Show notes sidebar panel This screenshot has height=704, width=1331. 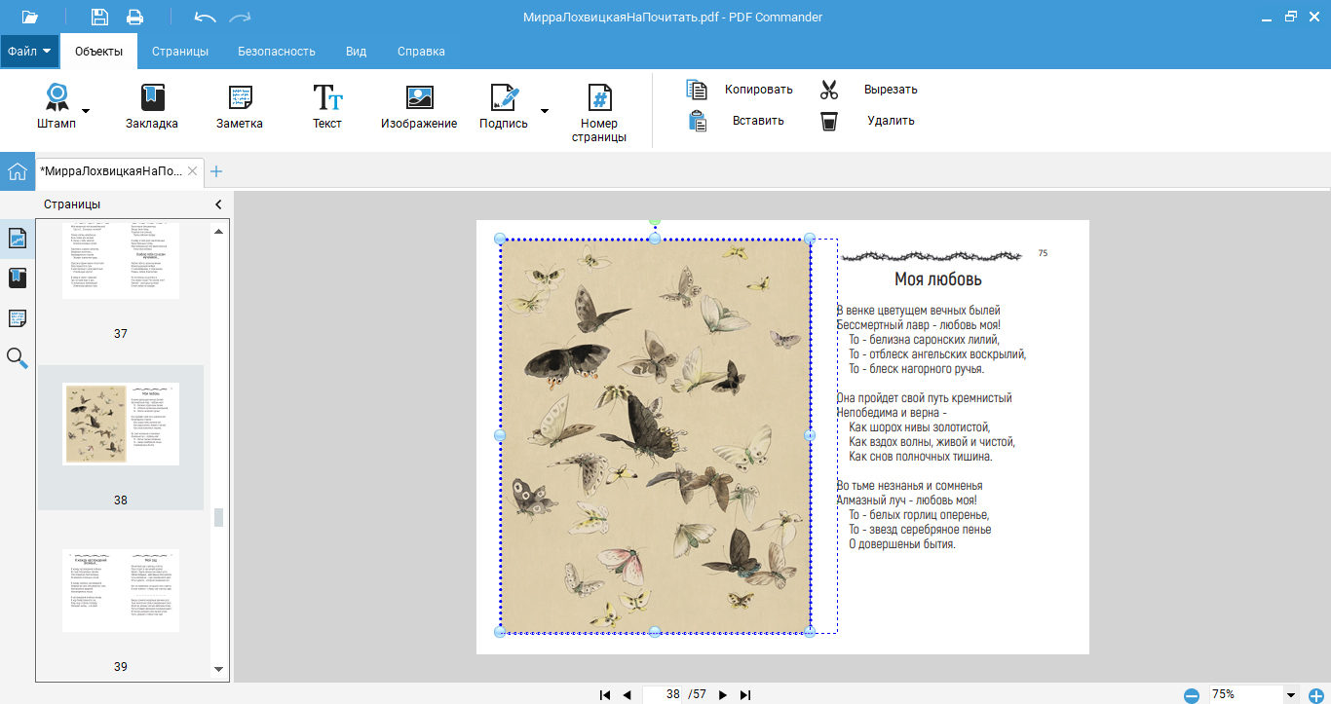pyautogui.click(x=18, y=318)
